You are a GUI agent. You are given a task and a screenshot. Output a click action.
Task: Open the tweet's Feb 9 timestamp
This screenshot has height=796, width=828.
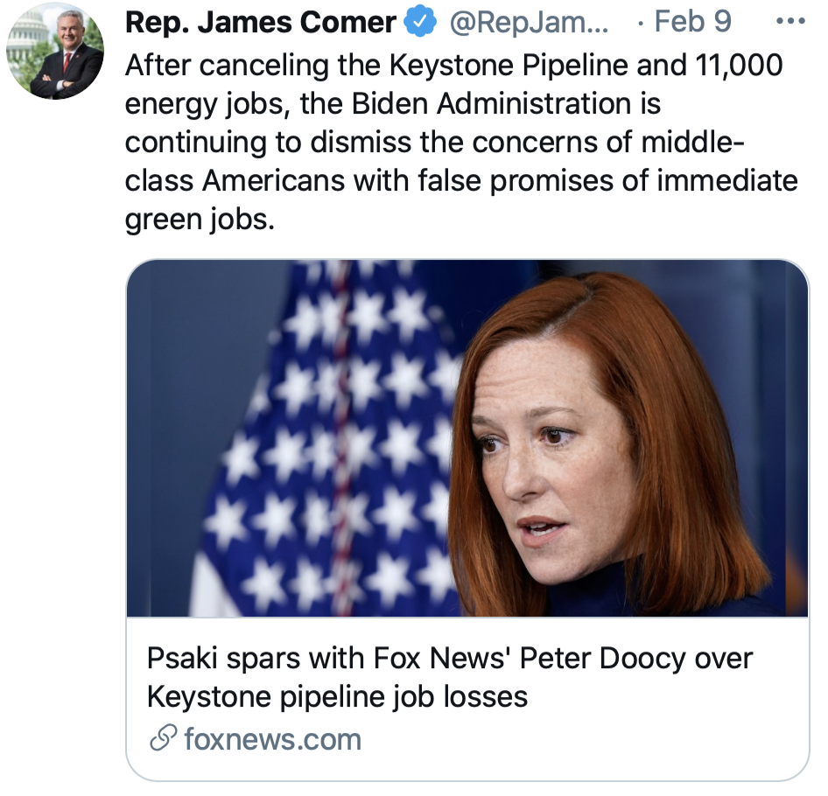pos(692,24)
